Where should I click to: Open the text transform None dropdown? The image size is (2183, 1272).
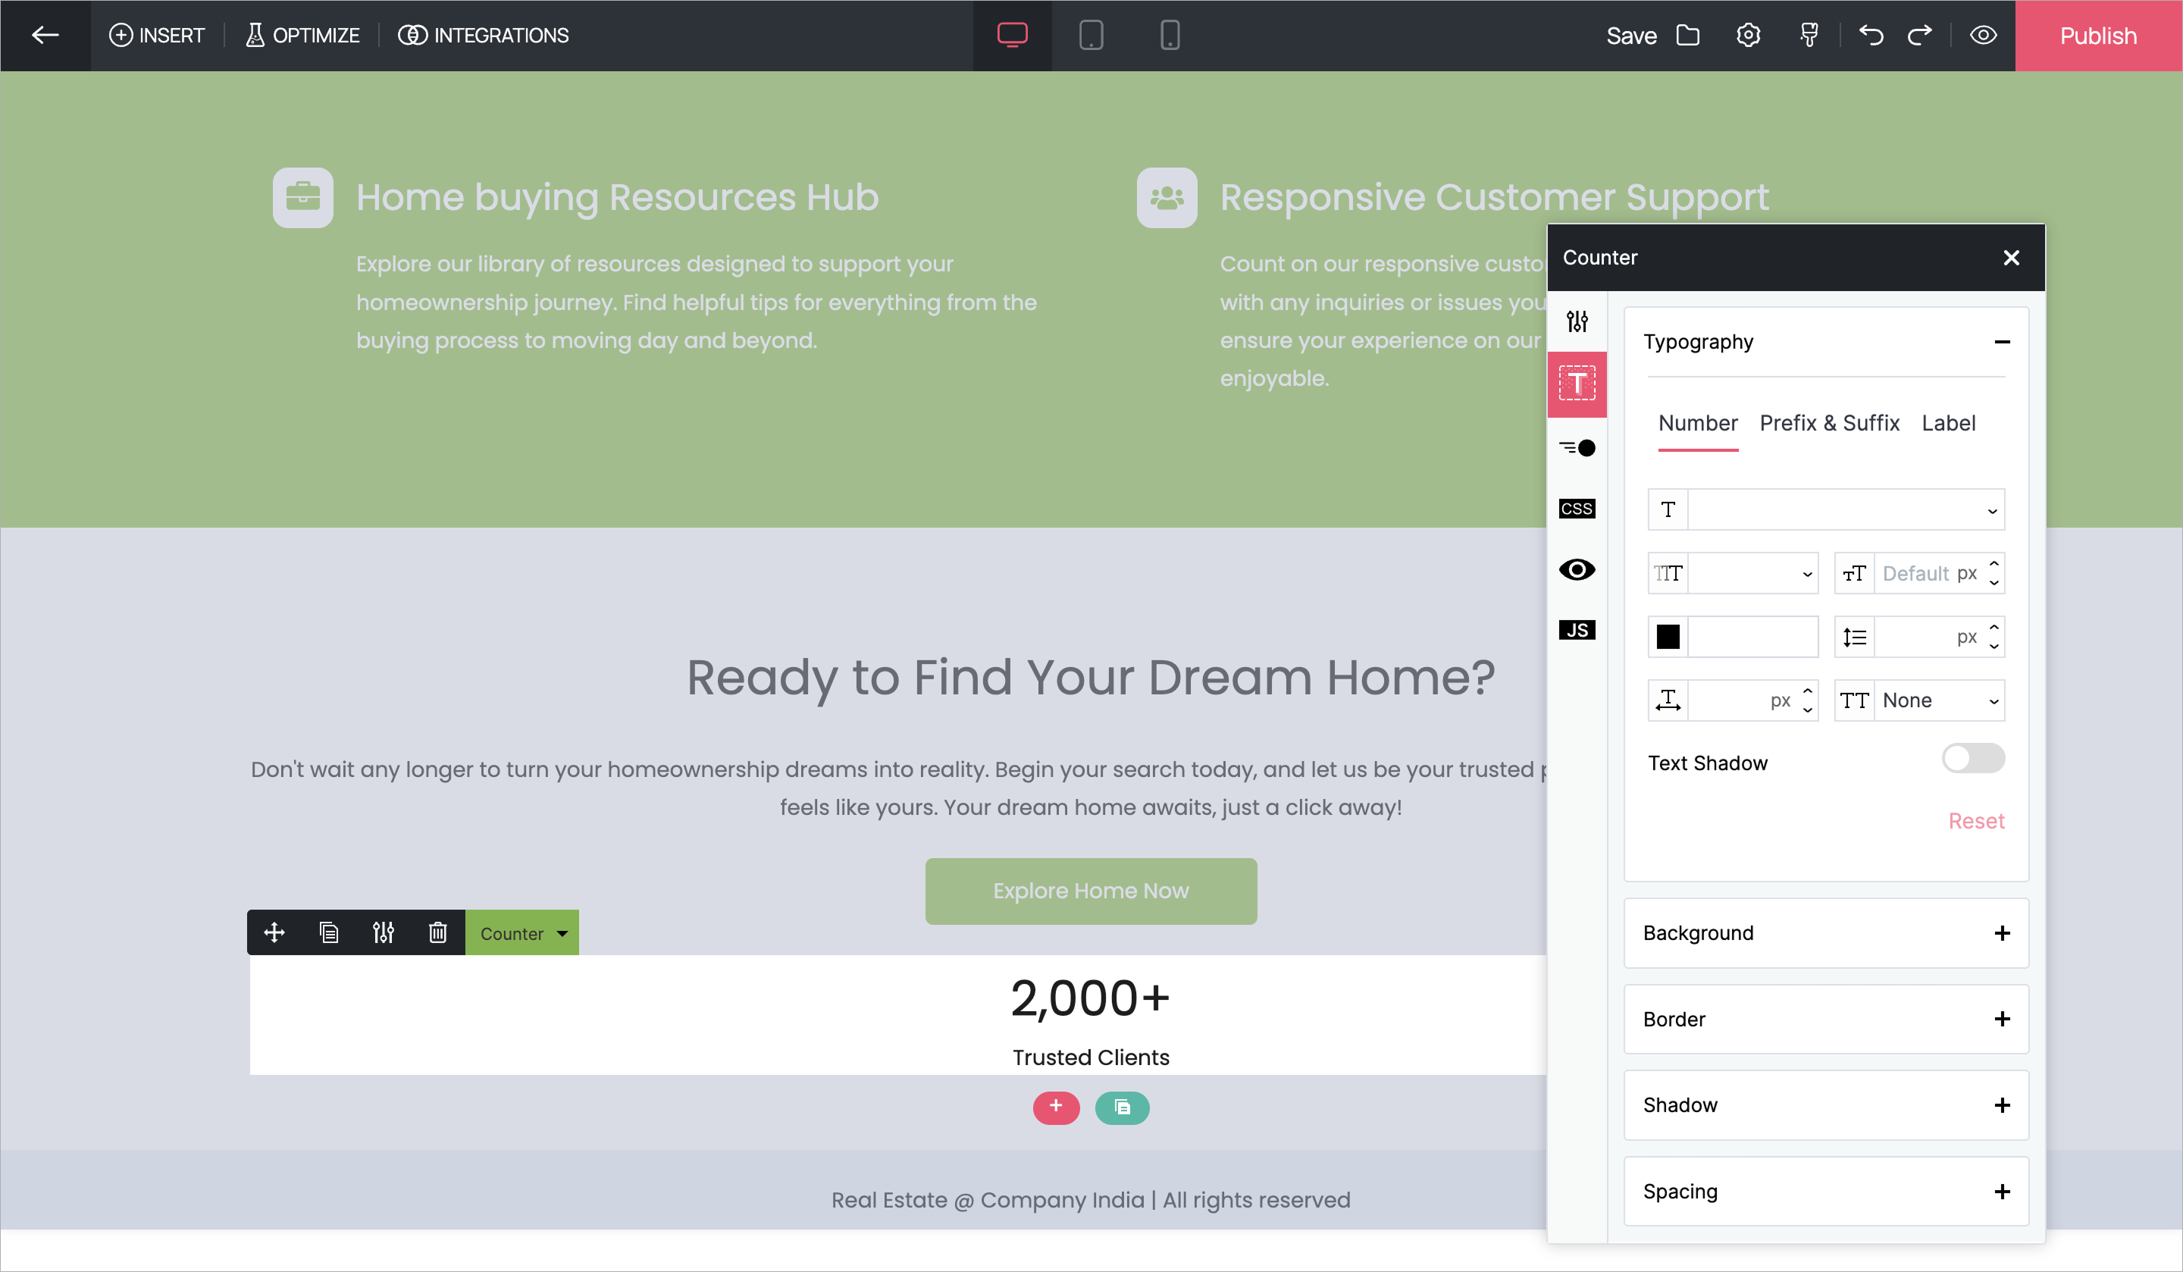point(1939,701)
